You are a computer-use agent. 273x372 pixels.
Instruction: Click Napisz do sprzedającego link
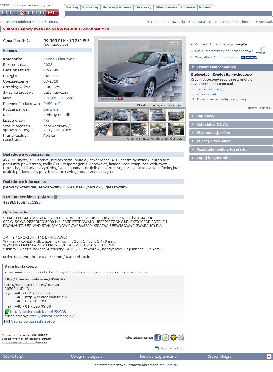click(x=33, y=321)
